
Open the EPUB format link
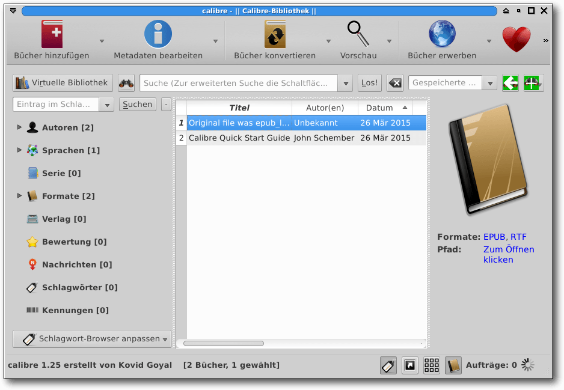(x=494, y=237)
